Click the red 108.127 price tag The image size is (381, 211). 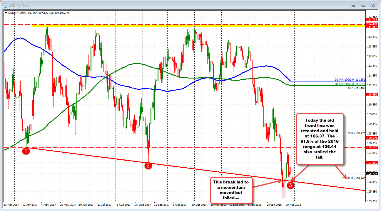click(x=372, y=147)
